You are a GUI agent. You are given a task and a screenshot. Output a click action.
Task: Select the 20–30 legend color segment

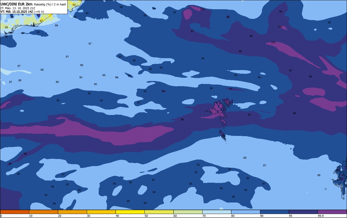[72, 212]
